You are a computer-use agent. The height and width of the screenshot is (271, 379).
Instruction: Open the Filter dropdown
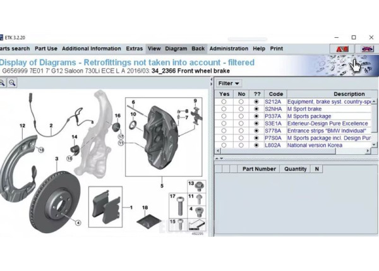click(x=229, y=83)
